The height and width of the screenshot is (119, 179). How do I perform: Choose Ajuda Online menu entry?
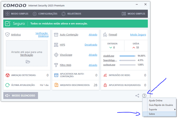point(156,100)
